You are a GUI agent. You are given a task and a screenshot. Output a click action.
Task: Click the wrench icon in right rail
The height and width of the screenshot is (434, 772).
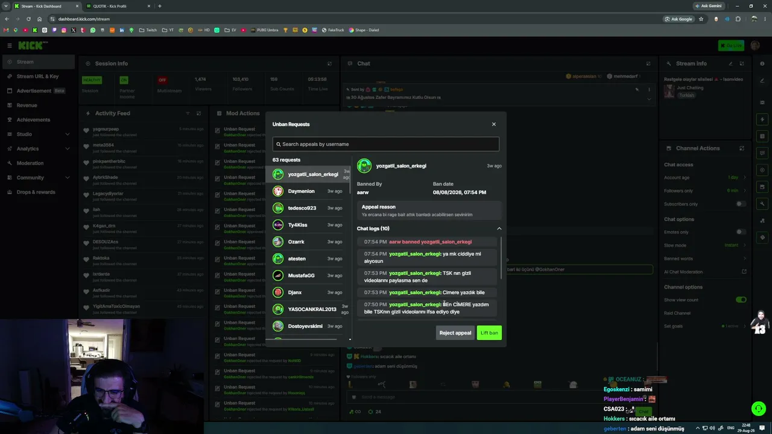pos(762,204)
